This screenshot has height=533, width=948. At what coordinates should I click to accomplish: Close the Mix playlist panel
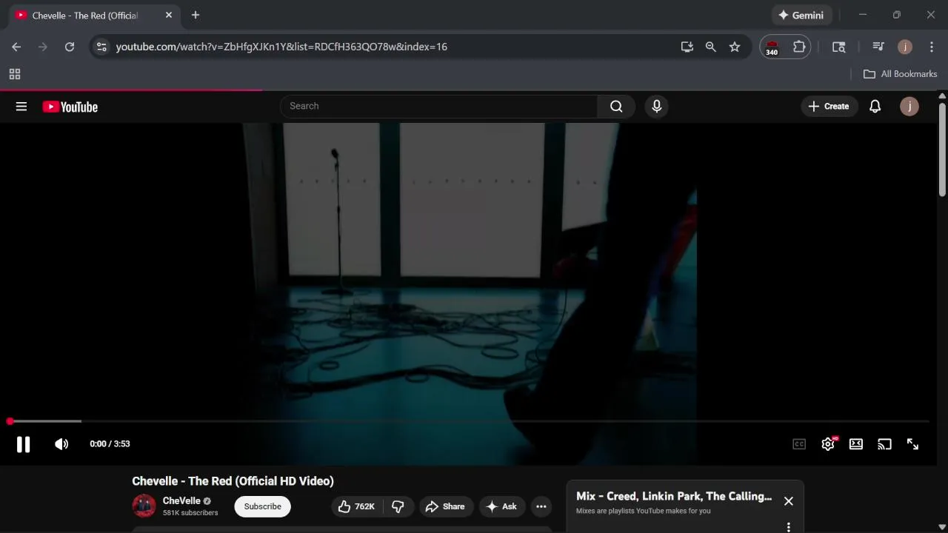[789, 501]
